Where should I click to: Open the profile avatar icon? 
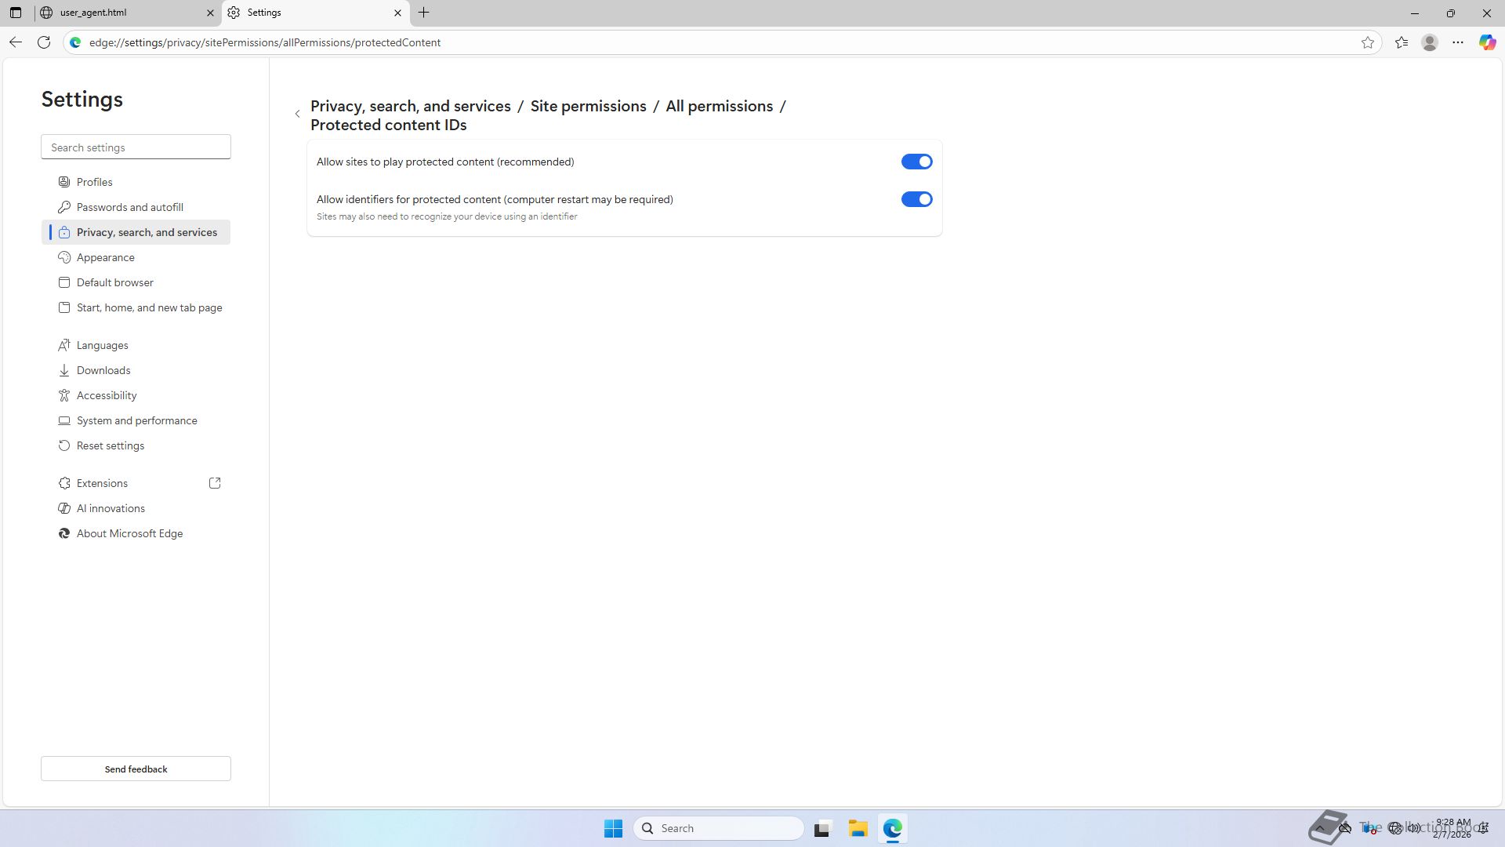pyautogui.click(x=1430, y=42)
